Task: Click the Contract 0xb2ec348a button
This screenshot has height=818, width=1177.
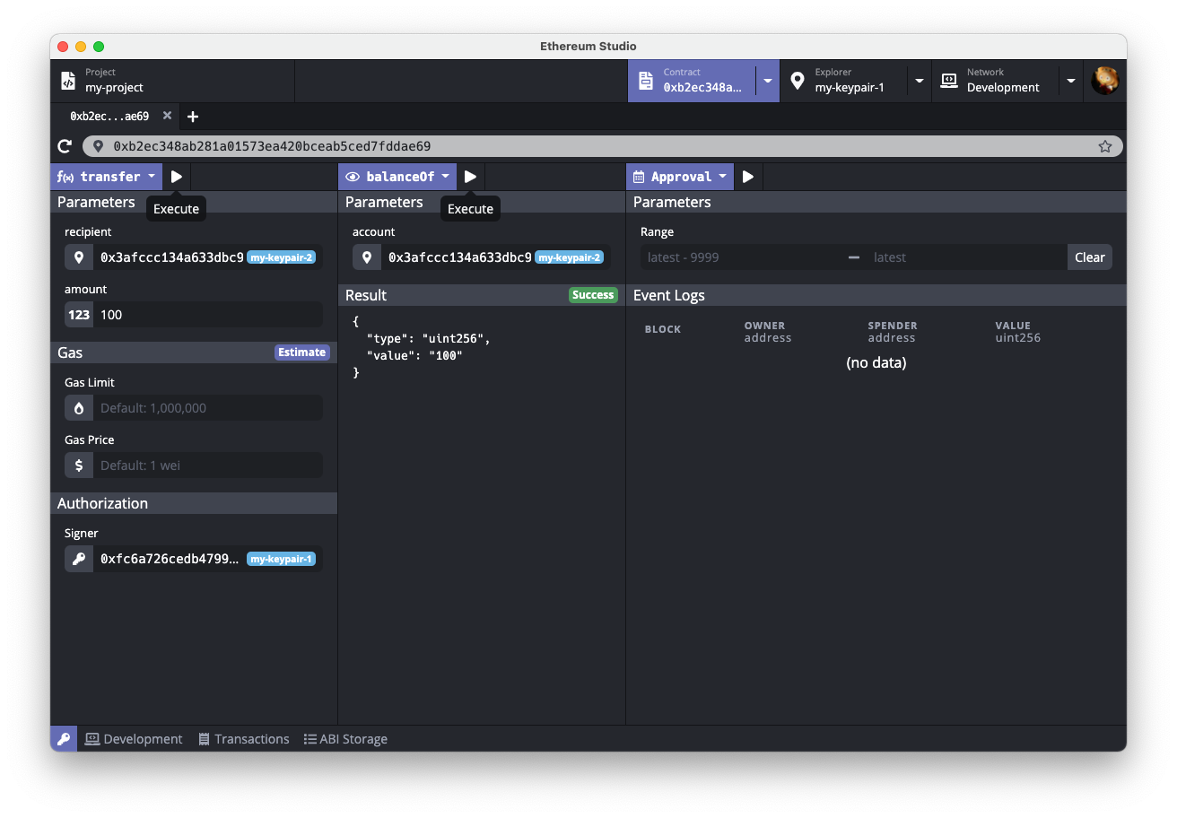Action: pyautogui.click(x=692, y=81)
